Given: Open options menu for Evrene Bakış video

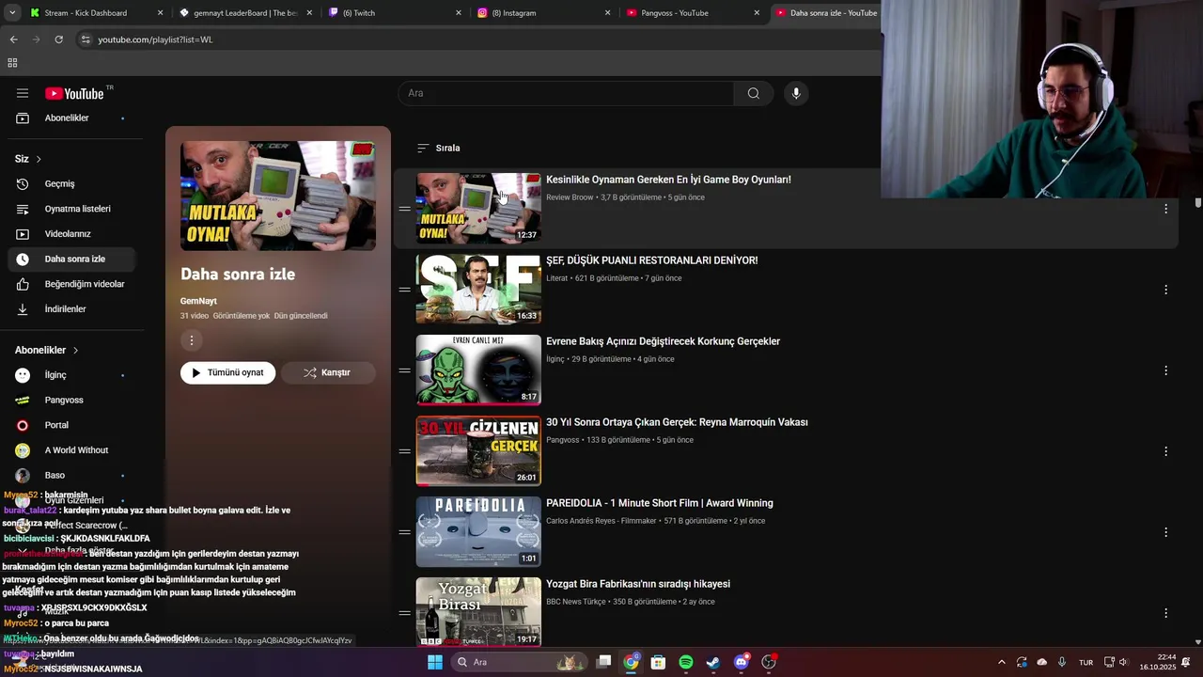Looking at the screenshot, I should (1165, 370).
